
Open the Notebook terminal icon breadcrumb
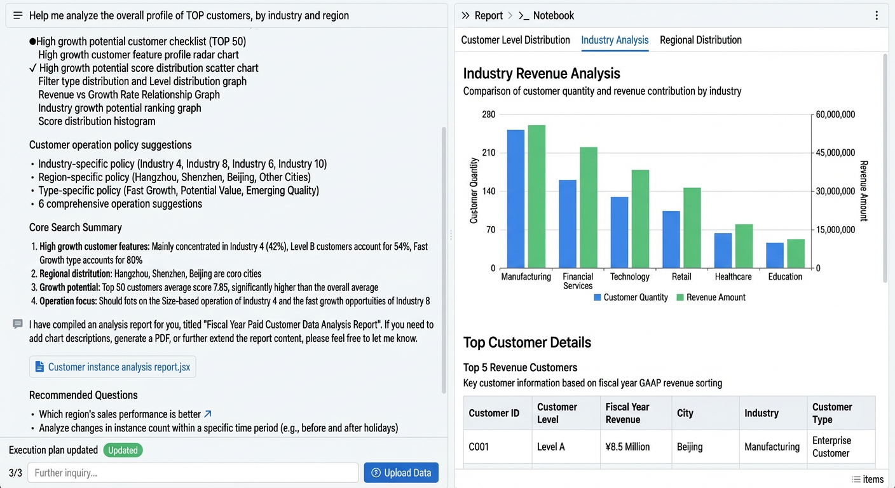[524, 15]
